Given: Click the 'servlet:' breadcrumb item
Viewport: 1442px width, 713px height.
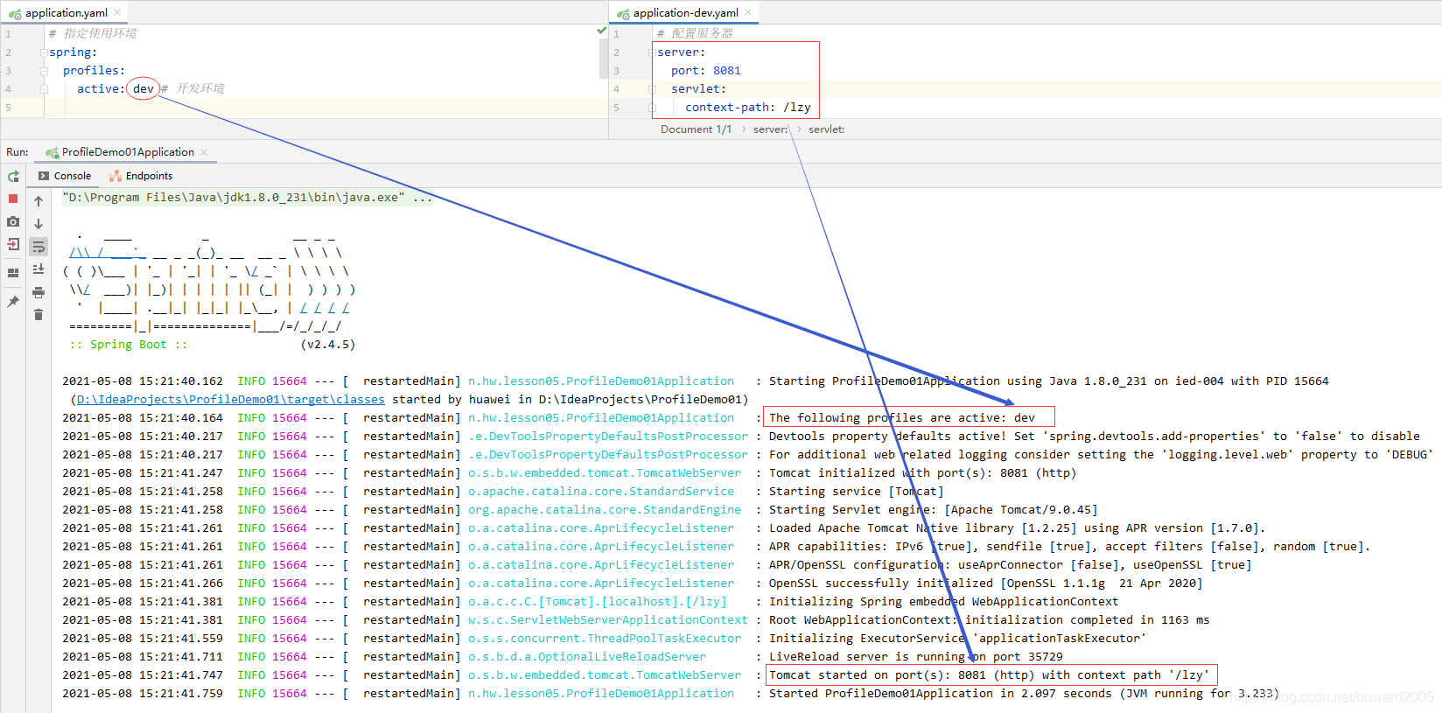Looking at the screenshot, I should 826,129.
